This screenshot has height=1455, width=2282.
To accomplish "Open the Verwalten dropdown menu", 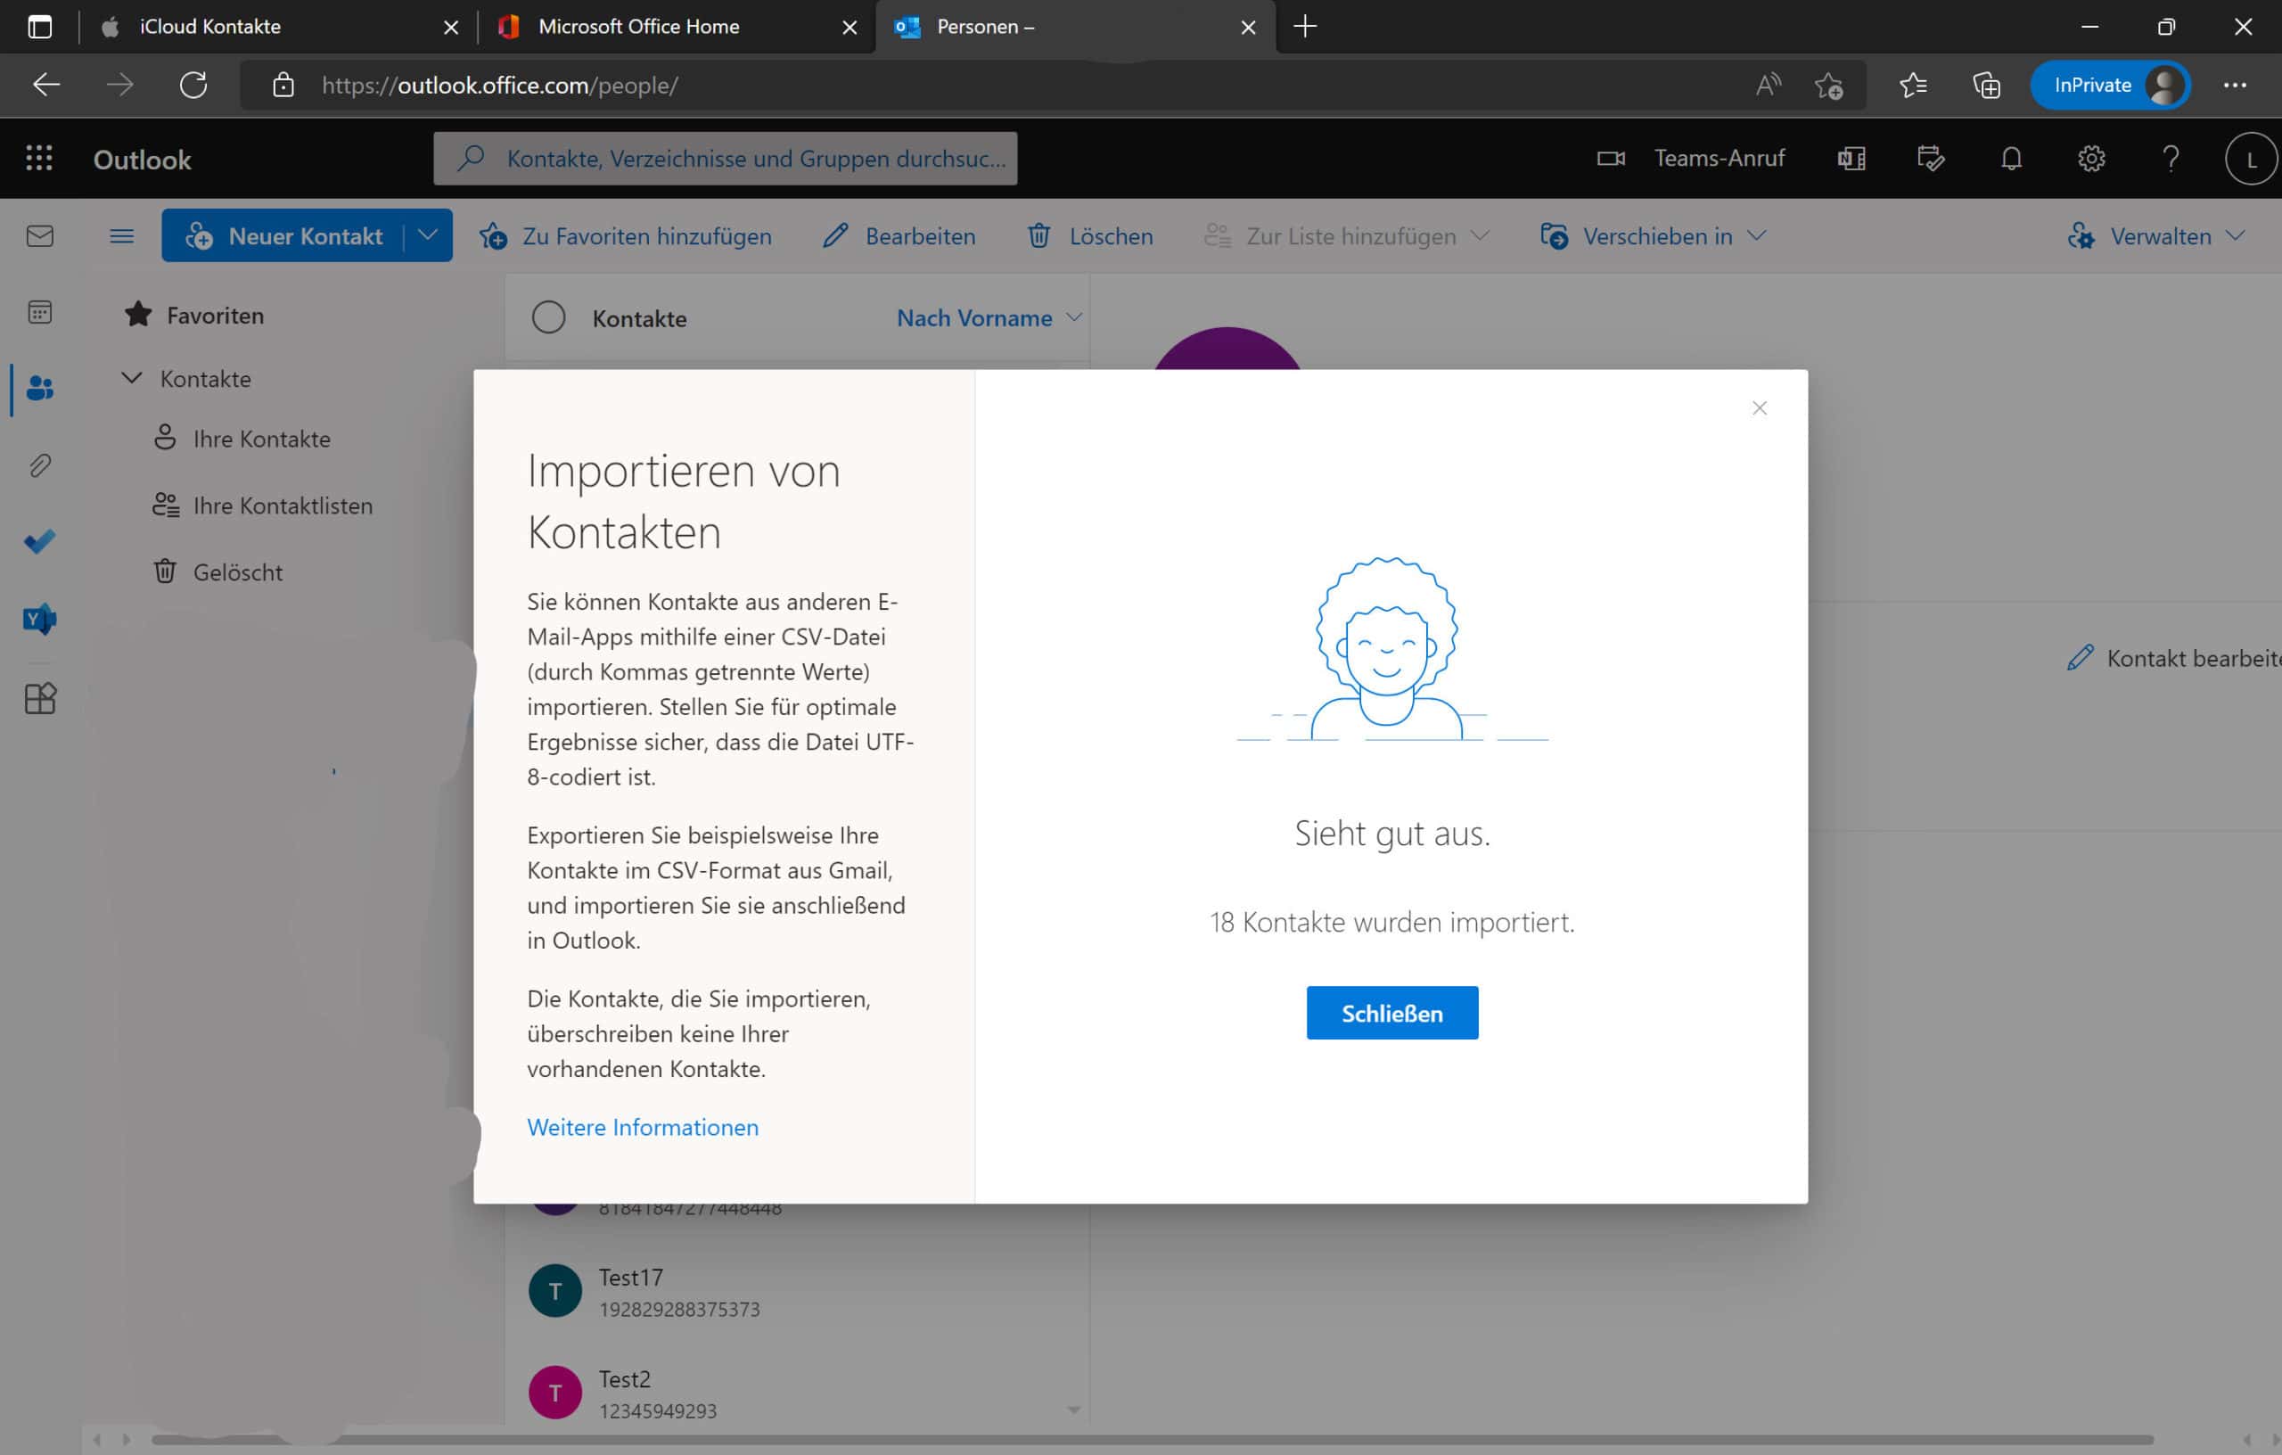I will tap(2157, 236).
